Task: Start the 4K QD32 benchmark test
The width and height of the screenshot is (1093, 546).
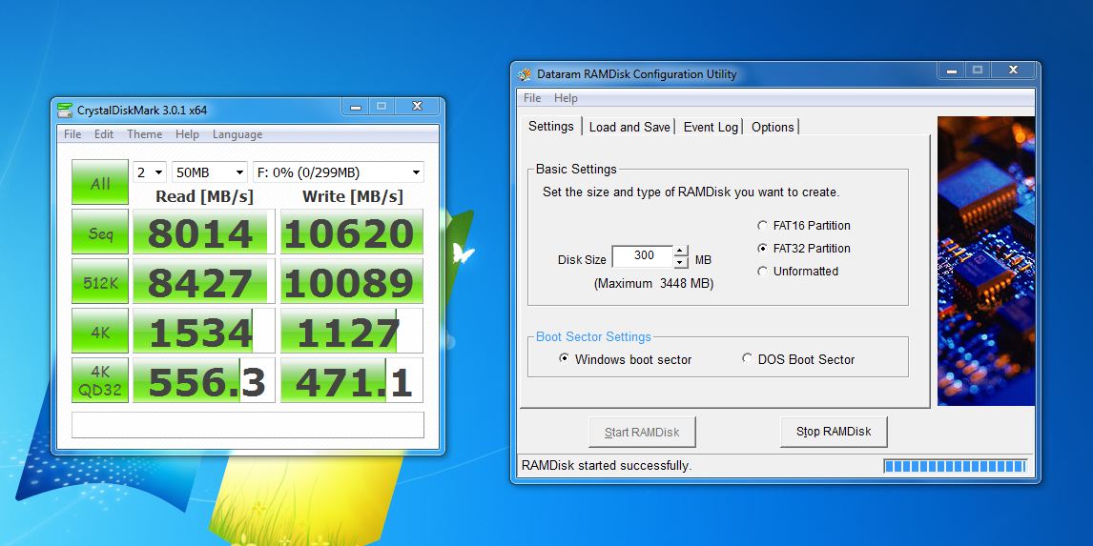Action: coord(100,380)
